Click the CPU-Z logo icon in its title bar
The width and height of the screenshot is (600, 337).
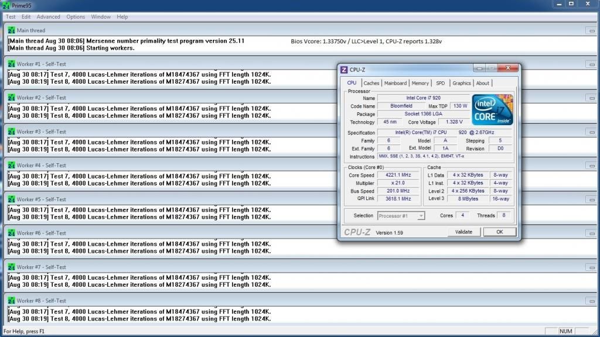tap(343, 70)
